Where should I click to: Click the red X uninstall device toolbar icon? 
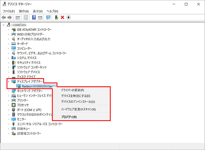(62, 17)
